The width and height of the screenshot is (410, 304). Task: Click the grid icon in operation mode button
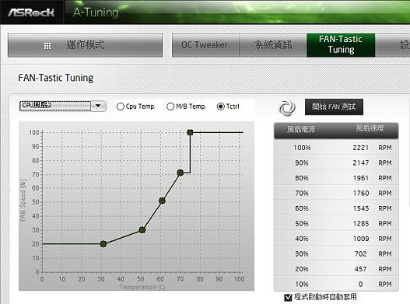click(x=47, y=46)
